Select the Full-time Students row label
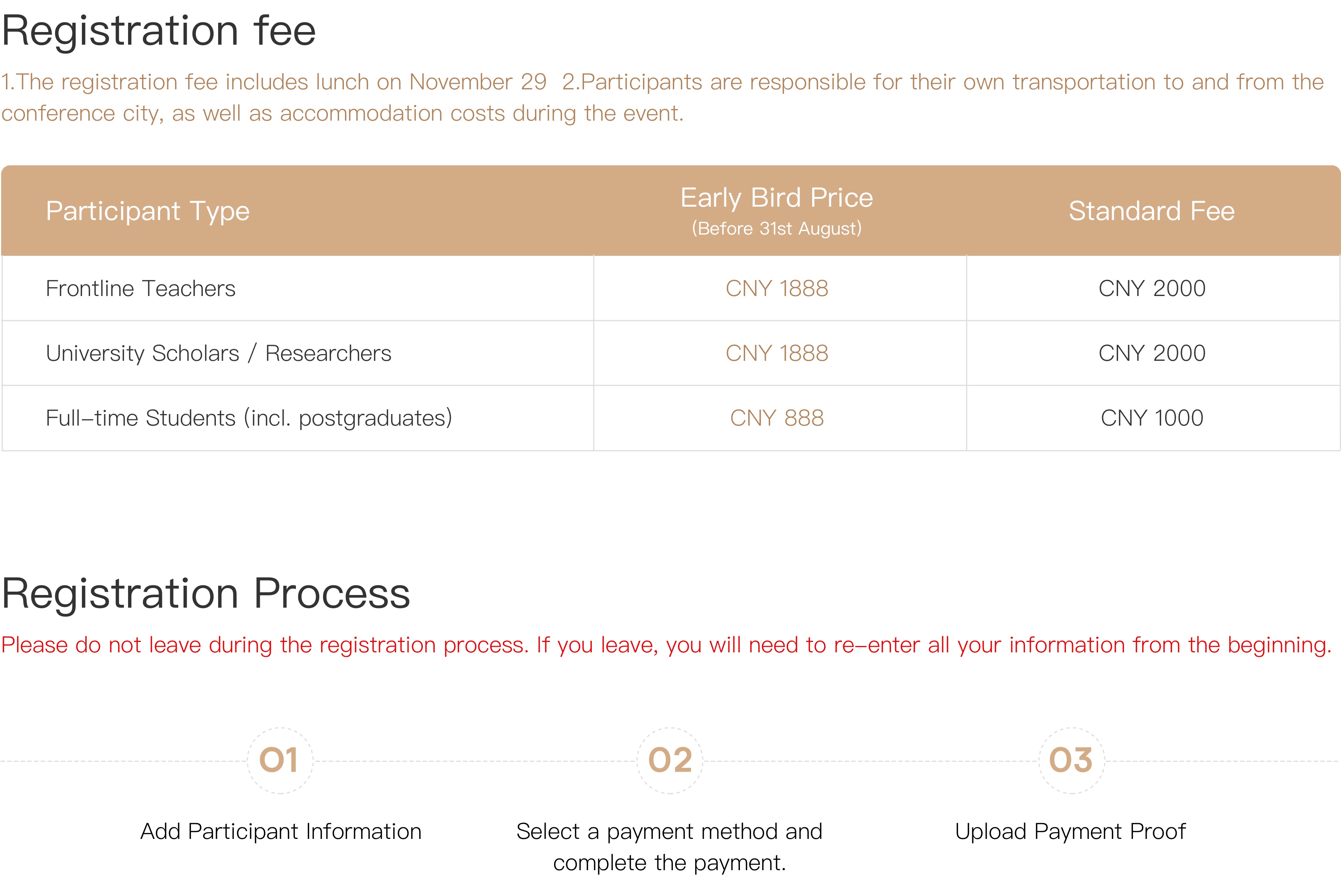This screenshot has width=1341, height=878. click(x=249, y=418)
